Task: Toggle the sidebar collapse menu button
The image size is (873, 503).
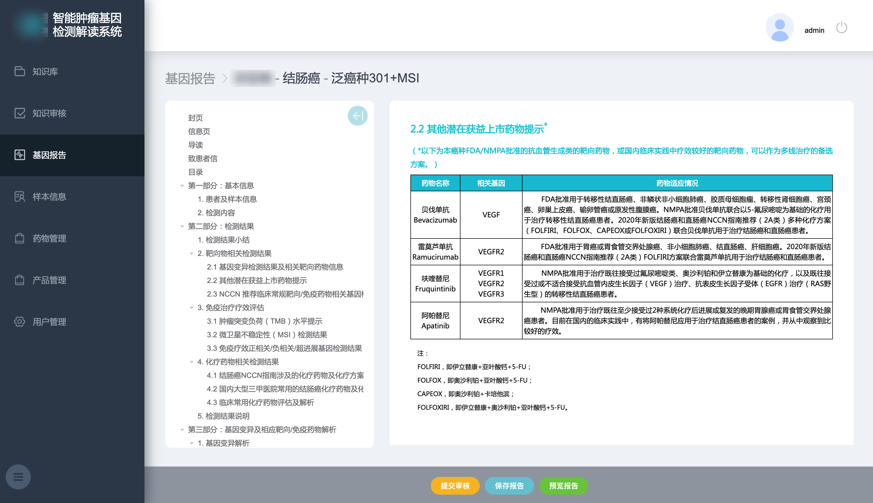Action: [18, 477]
